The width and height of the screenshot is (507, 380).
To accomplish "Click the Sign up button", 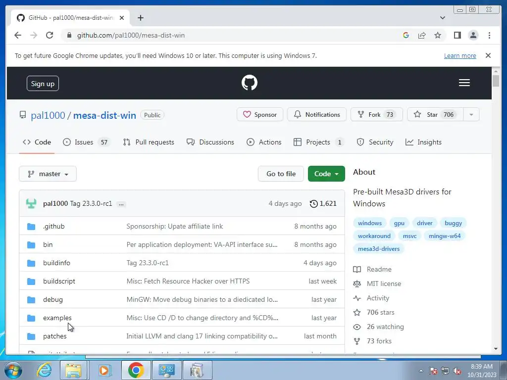I will [43, 84].
